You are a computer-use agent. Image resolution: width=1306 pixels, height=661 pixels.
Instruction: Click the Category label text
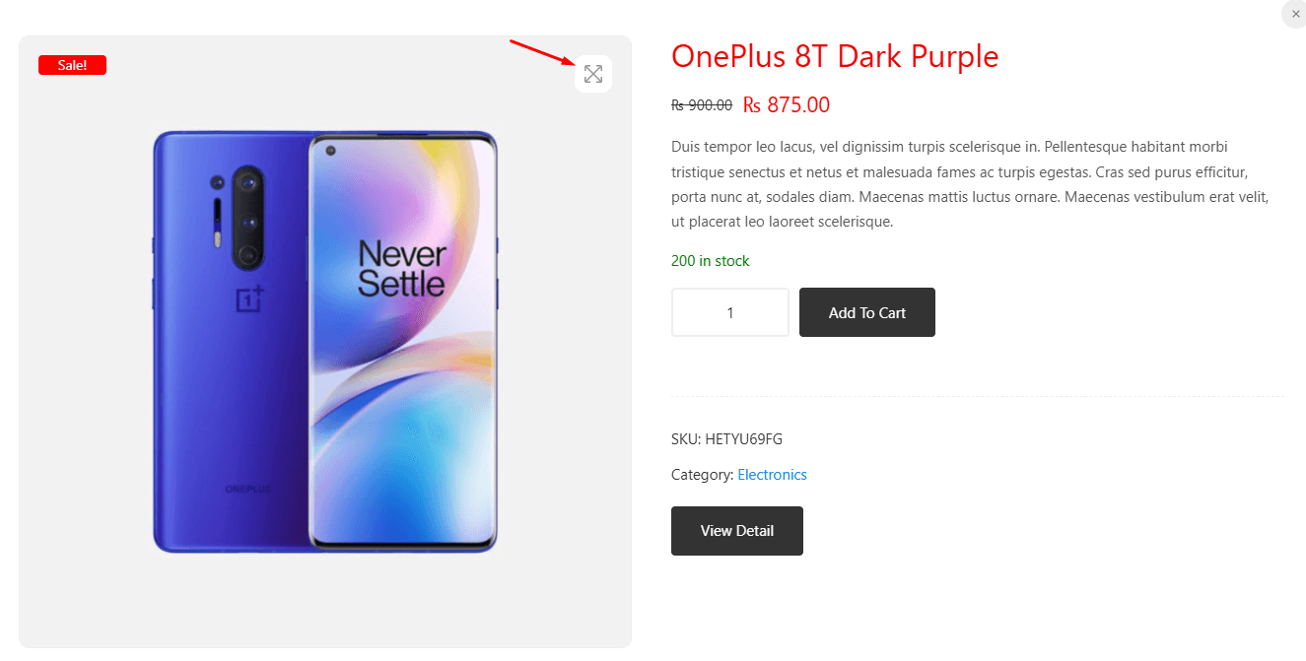702,475
